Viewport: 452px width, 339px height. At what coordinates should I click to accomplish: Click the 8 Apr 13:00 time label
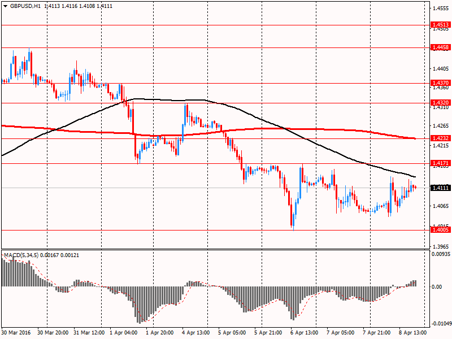pyautogui.click(x=413, y=333)
